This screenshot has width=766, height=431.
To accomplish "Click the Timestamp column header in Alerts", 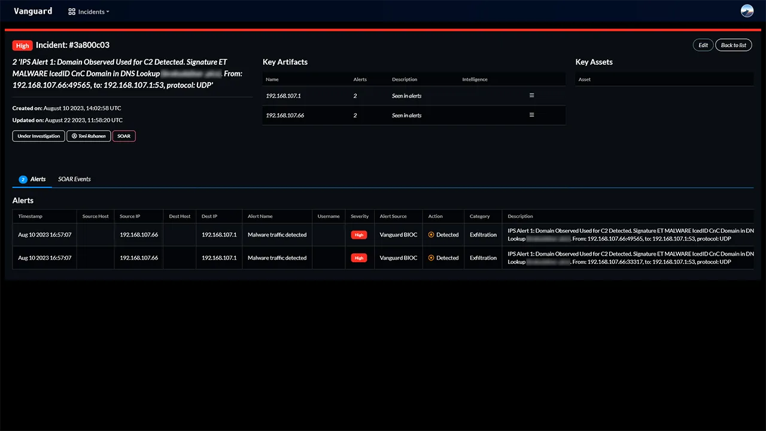I will click(31, 216).
